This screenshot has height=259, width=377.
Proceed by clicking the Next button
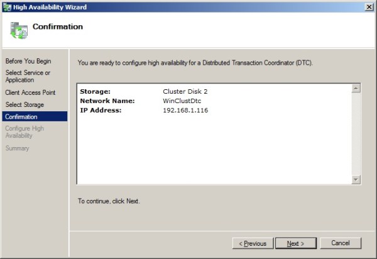point(296,243)
